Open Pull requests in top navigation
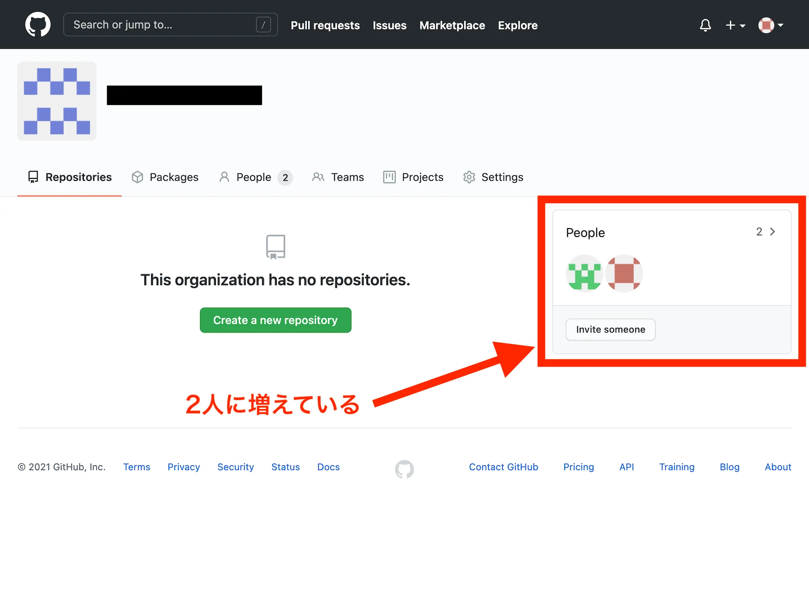This screenshot has height=607, width=809. pos(325,25)
